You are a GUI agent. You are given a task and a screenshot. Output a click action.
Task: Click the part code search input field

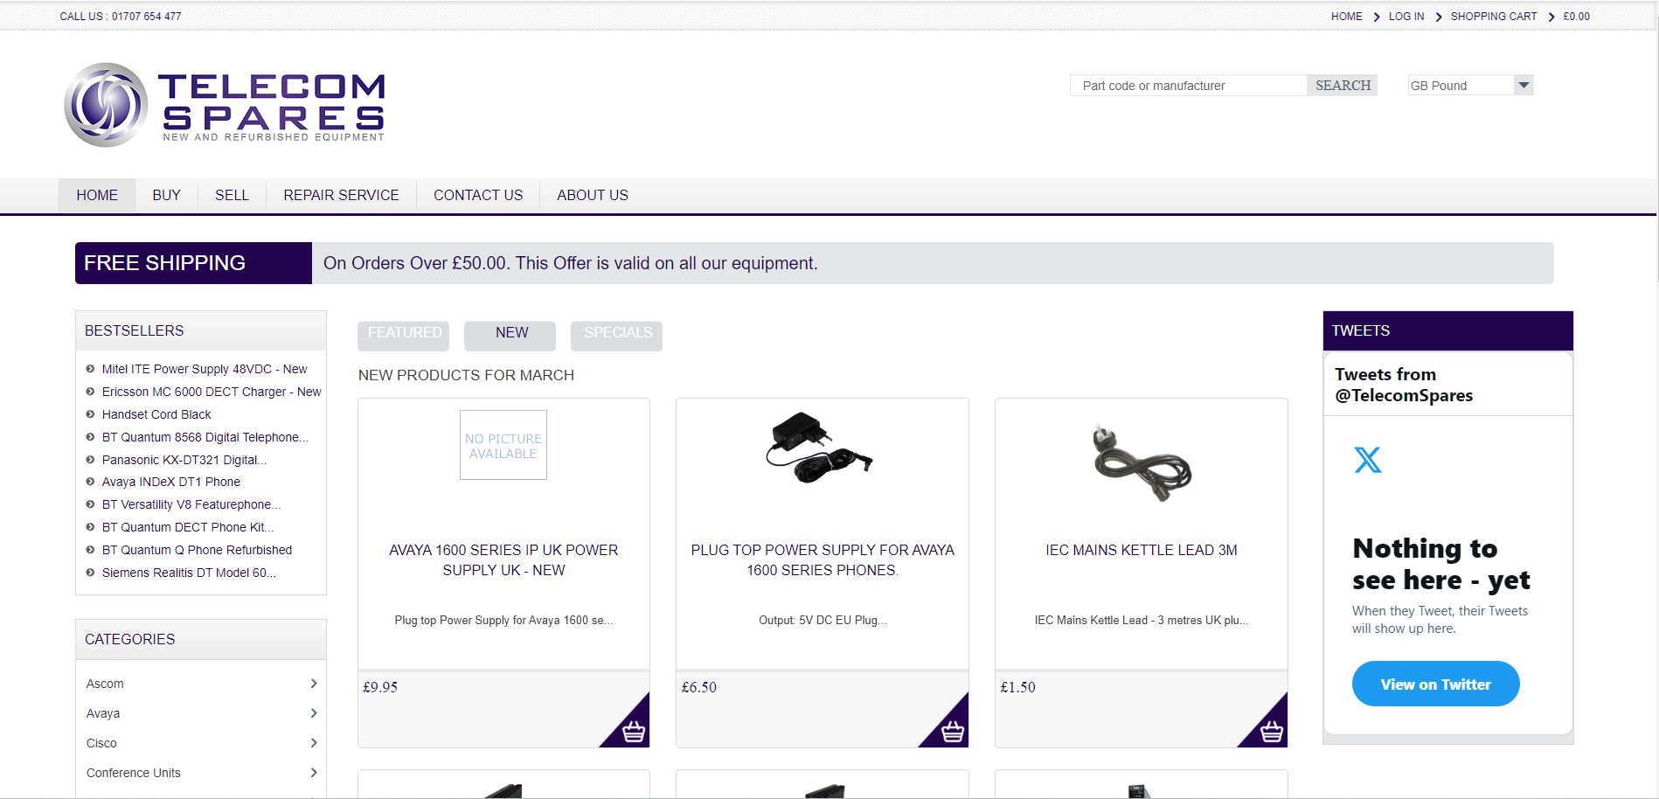coord(1184,85)
